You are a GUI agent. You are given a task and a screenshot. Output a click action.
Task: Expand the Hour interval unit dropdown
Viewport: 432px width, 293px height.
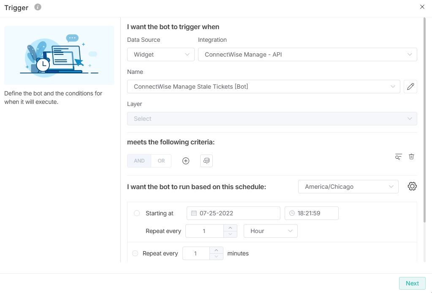[x=270, y=231]
